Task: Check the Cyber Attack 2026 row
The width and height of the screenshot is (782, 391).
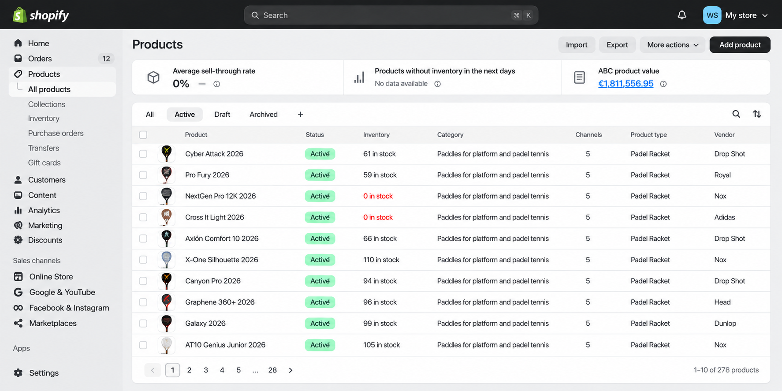Action: point(143,154)
